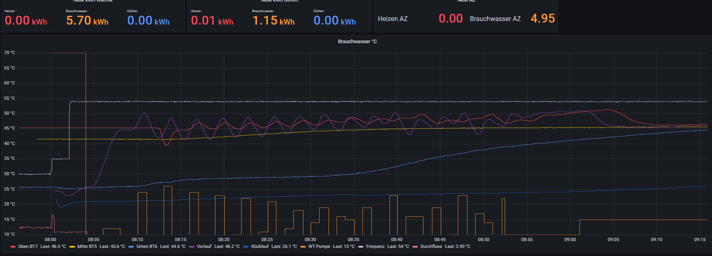Click the 'Last: 54 °C' legend value
This screenshot has height=256, width=712.
coord(398,246)
